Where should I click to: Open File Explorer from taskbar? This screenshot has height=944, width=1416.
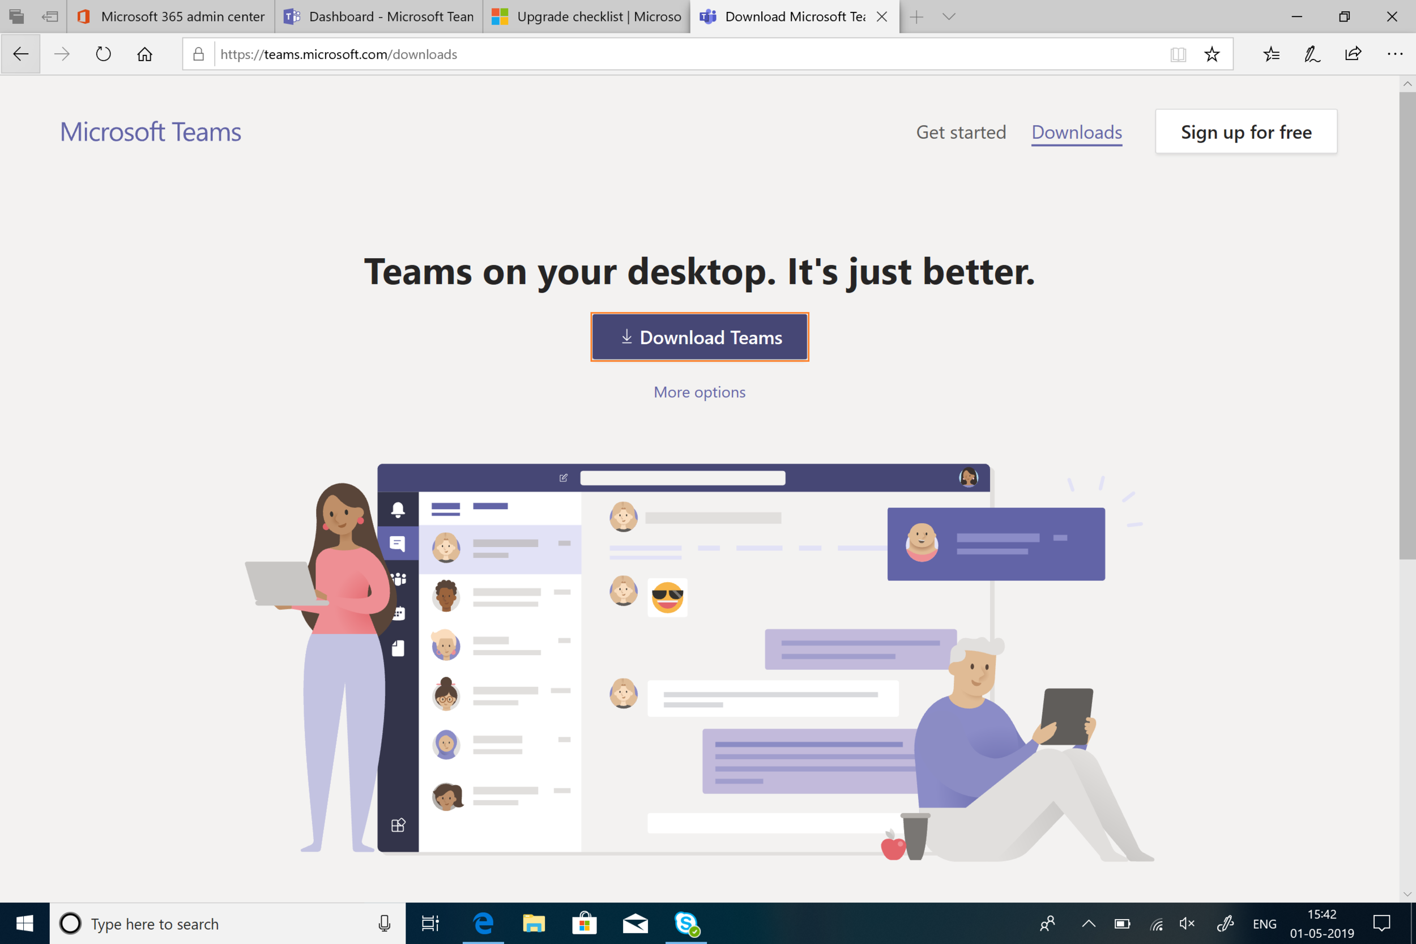534,924
